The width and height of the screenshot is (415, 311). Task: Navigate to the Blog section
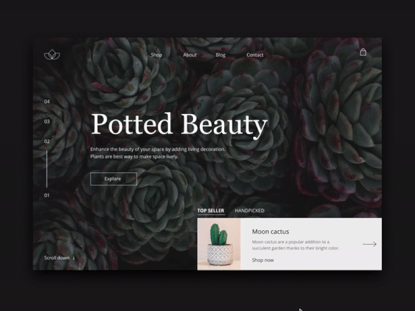click(x=220, y=54)
